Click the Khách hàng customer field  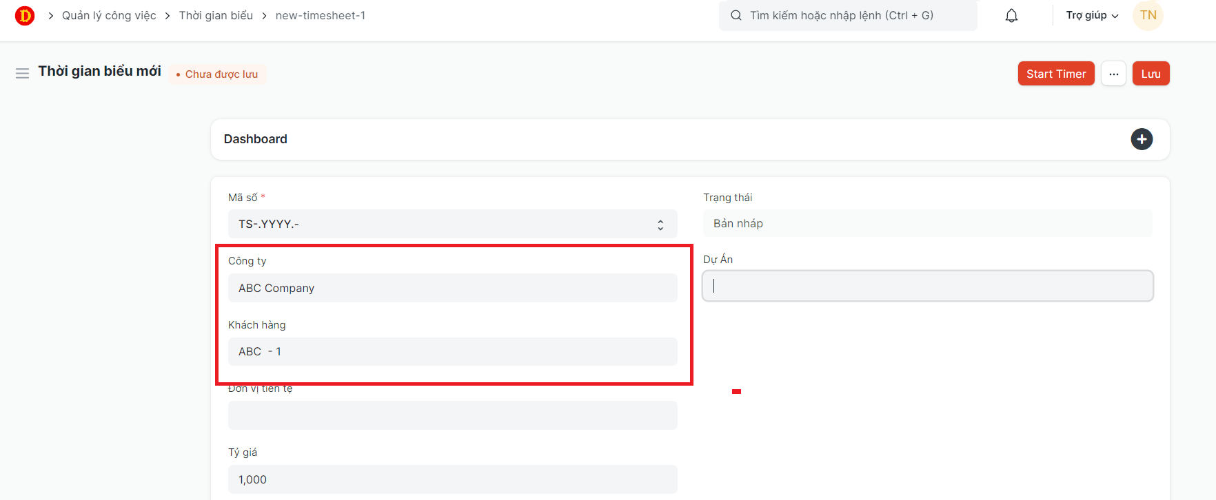coord(452,352)
